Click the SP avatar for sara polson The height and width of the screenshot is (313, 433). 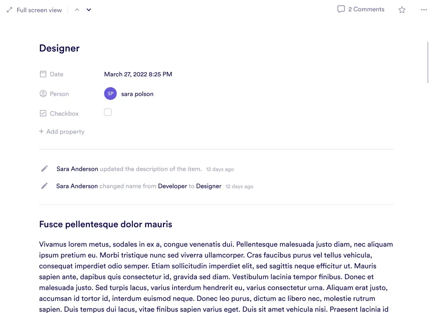click(x=110, y=94)
